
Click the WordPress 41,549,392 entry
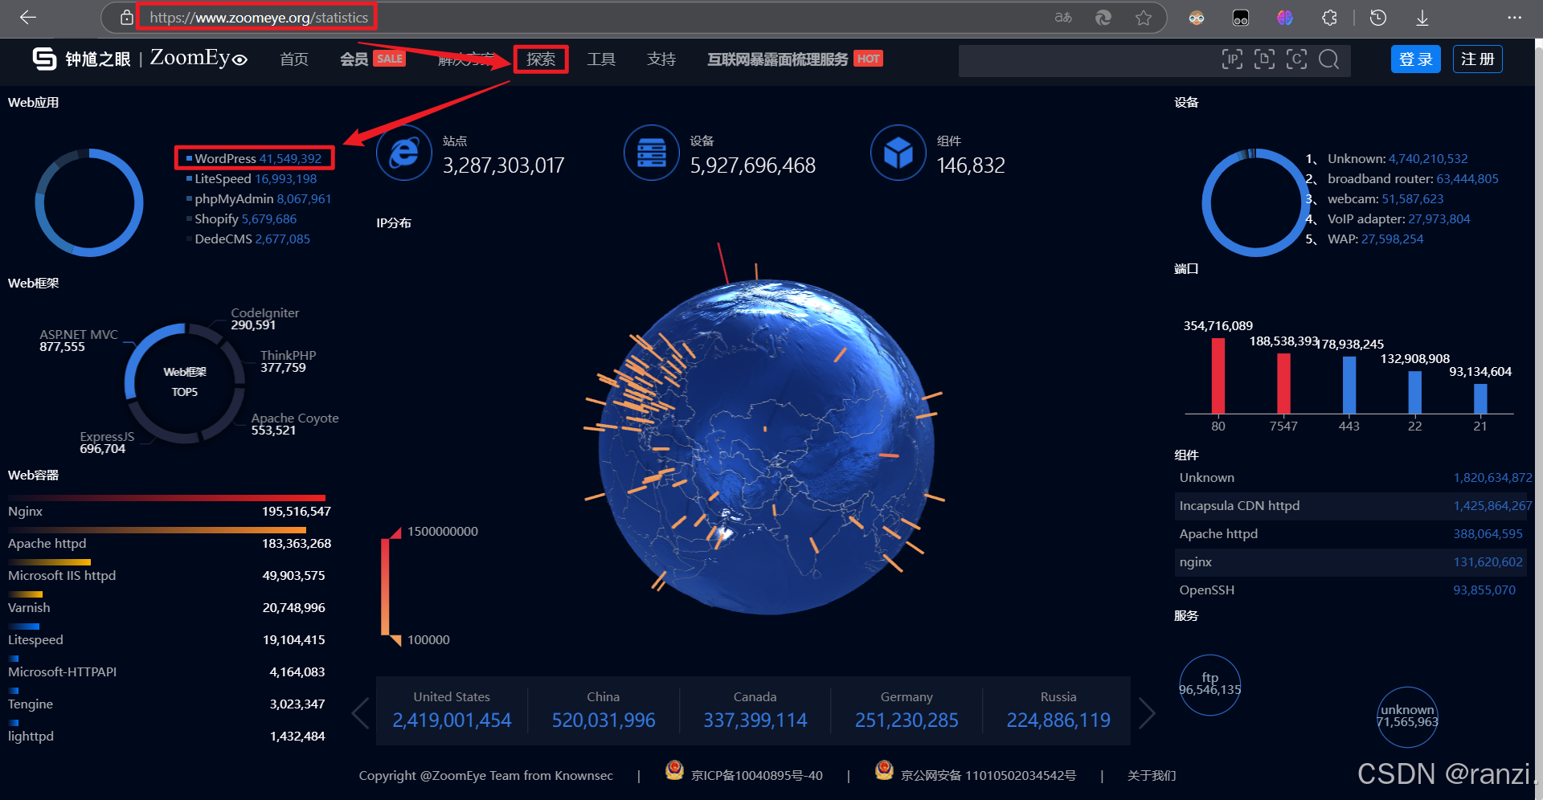click(254, 158)
